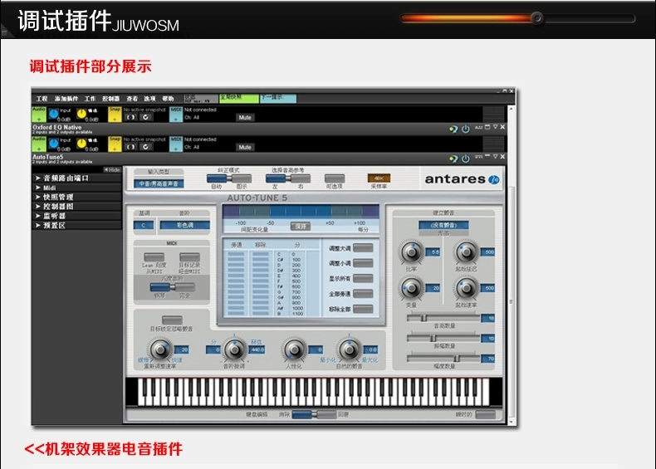
Task: Click the Antares blue logo icon
Action: pos(494,179)
